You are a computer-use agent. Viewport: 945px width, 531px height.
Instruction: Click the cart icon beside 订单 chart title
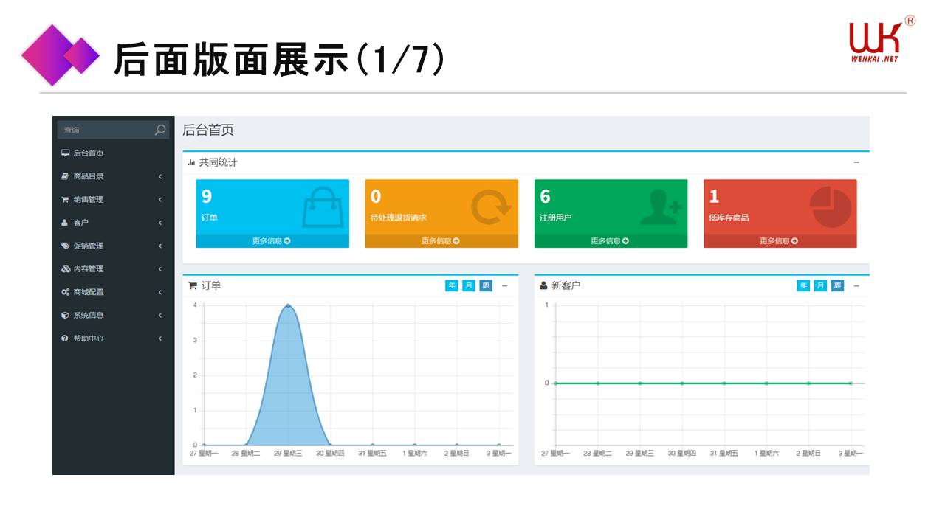pyautogui.click(x=193, y=286)
